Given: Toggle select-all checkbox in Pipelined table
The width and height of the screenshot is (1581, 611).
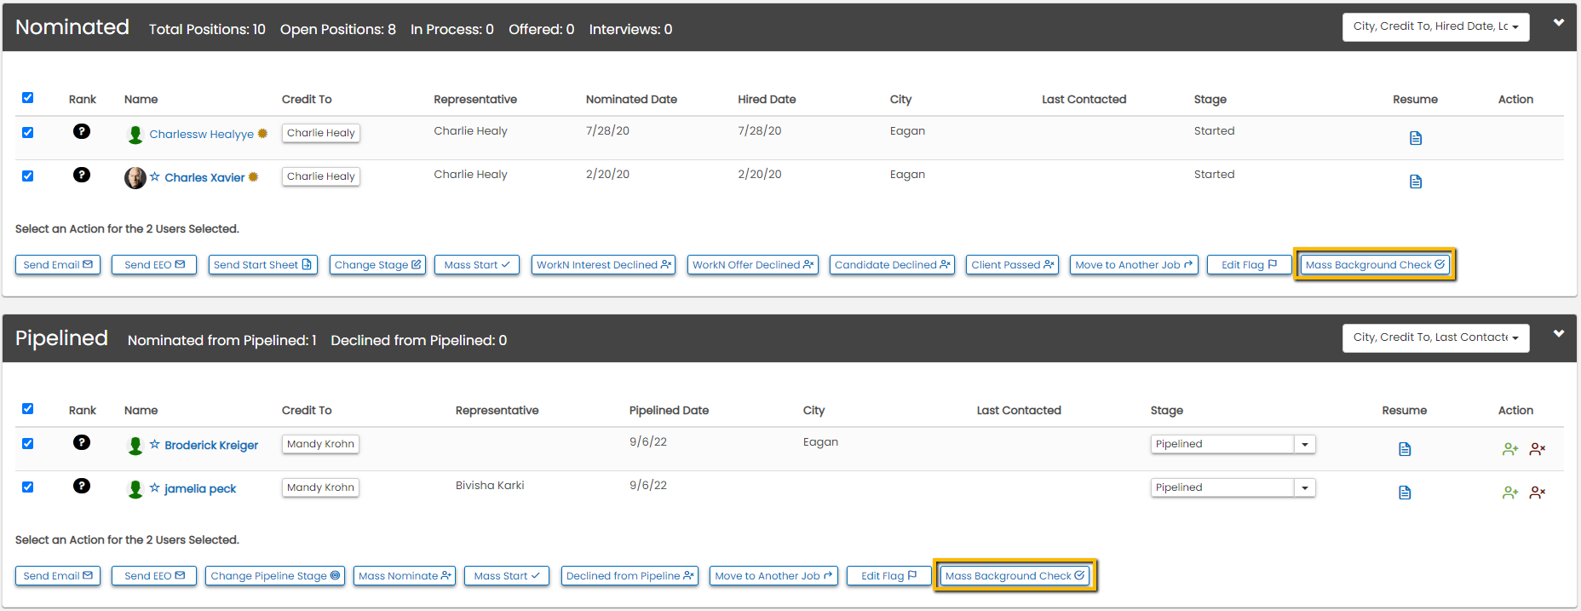Looking at the screenshot, I should click(x=28, y=409).
